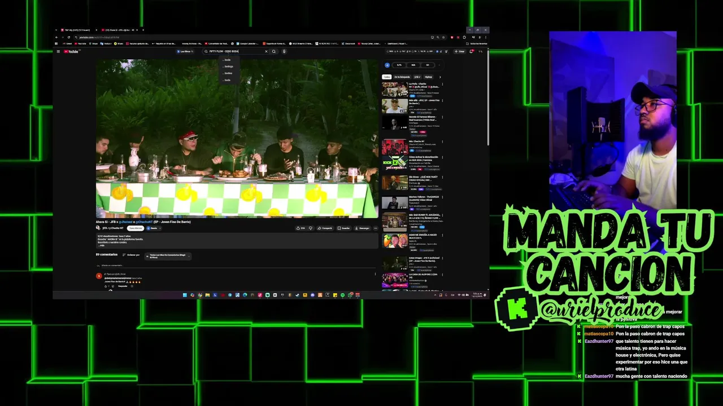Image resolution: width=723 pixels, height=406 pixels.
Task: Clear the YouTube search box with the X
Action: [x=266, y=51]
